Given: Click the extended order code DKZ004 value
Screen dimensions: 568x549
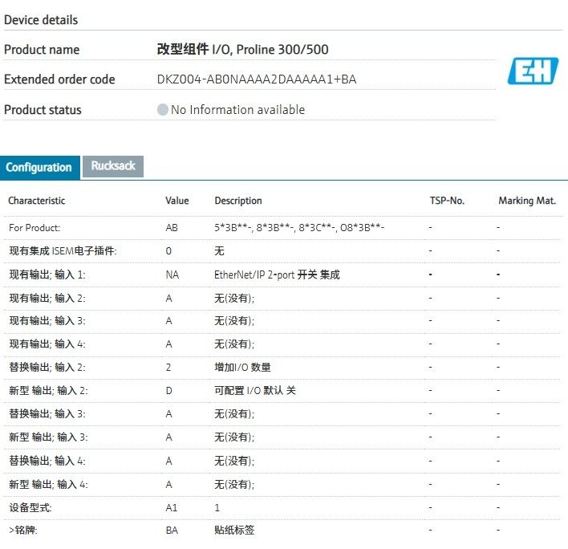Looking at the screenshot, I should (257, 79).
